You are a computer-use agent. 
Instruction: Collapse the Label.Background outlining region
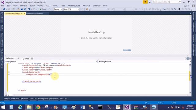tap(9, 72)
